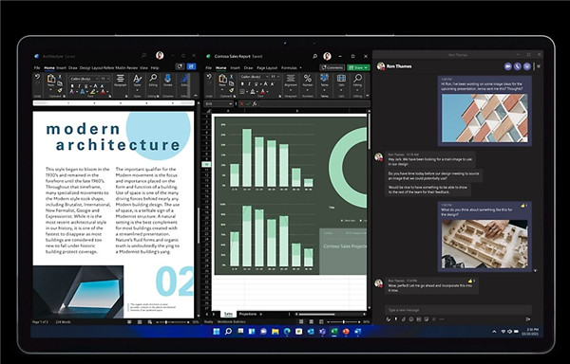Toggle Bold in Excel font group
The width and height of the screenshot is (570, 364).
242,83
